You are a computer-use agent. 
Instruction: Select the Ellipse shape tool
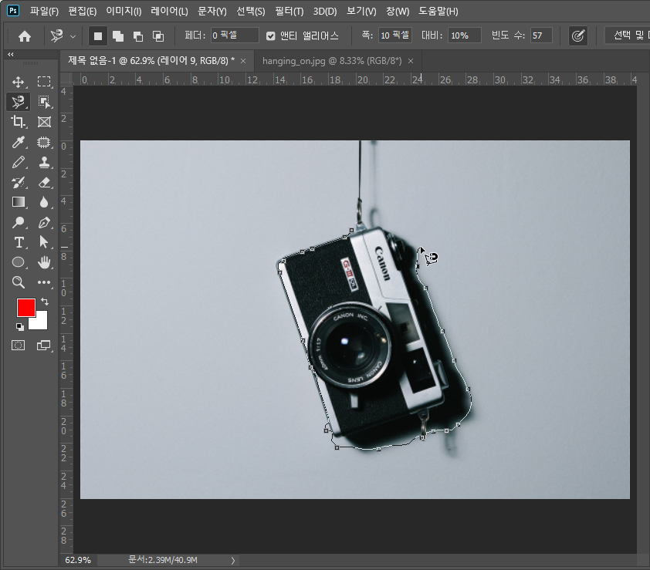point(18,262)
